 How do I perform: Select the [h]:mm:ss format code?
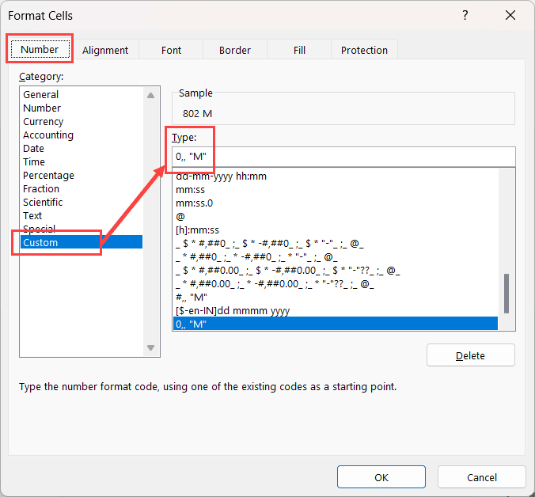pyautogui.click(x=199, y=230)
